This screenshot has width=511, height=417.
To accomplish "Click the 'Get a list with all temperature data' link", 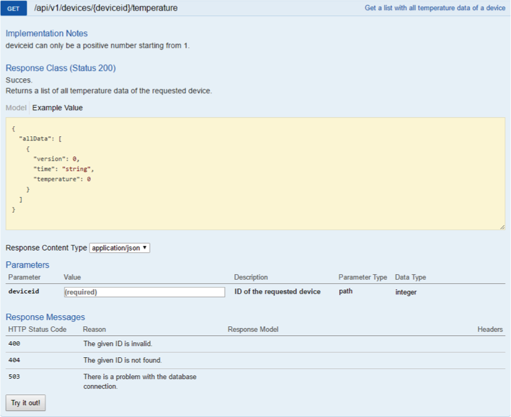I will 435,8.
